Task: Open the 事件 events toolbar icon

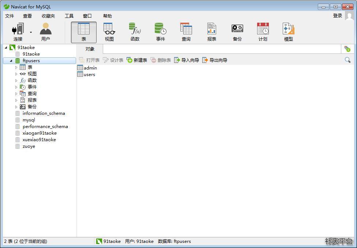Action: point(161,32)
